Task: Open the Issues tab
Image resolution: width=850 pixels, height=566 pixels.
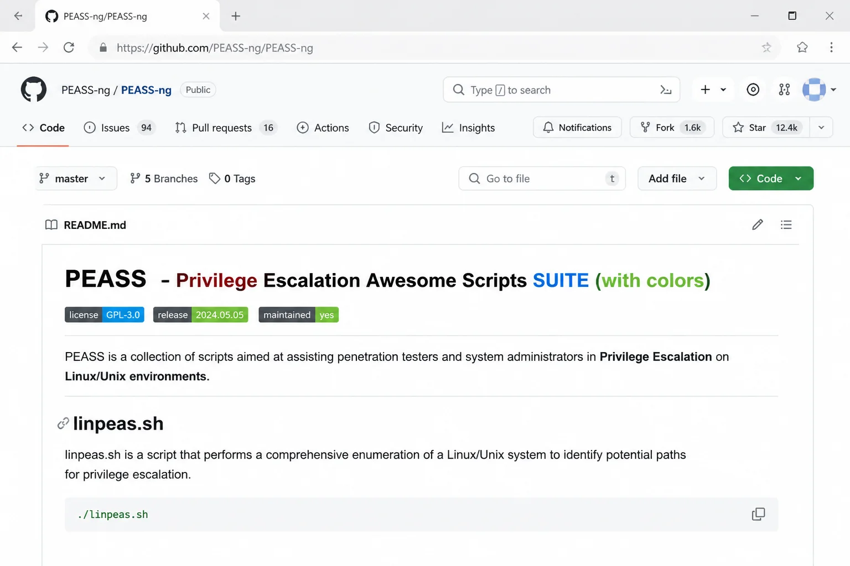Action: [x=120, y=128]
